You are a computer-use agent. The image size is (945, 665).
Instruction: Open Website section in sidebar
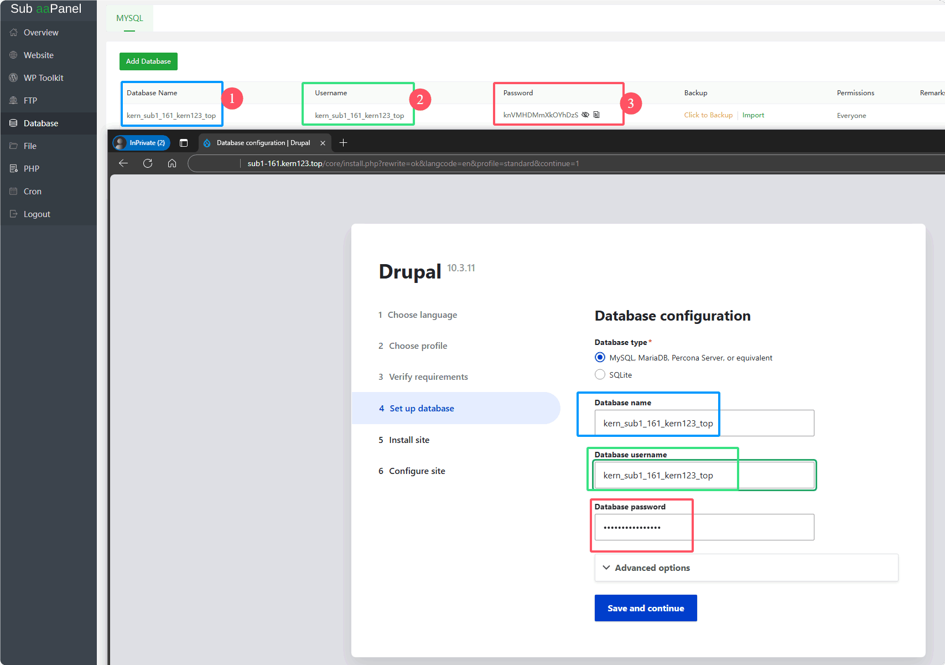click(x=48, y=55)
